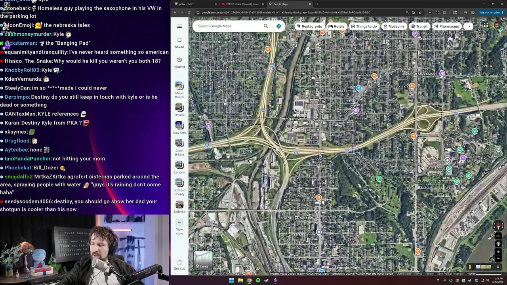Bookmark this page with the star icon
The image size is (507, 285).
point(420,12)
